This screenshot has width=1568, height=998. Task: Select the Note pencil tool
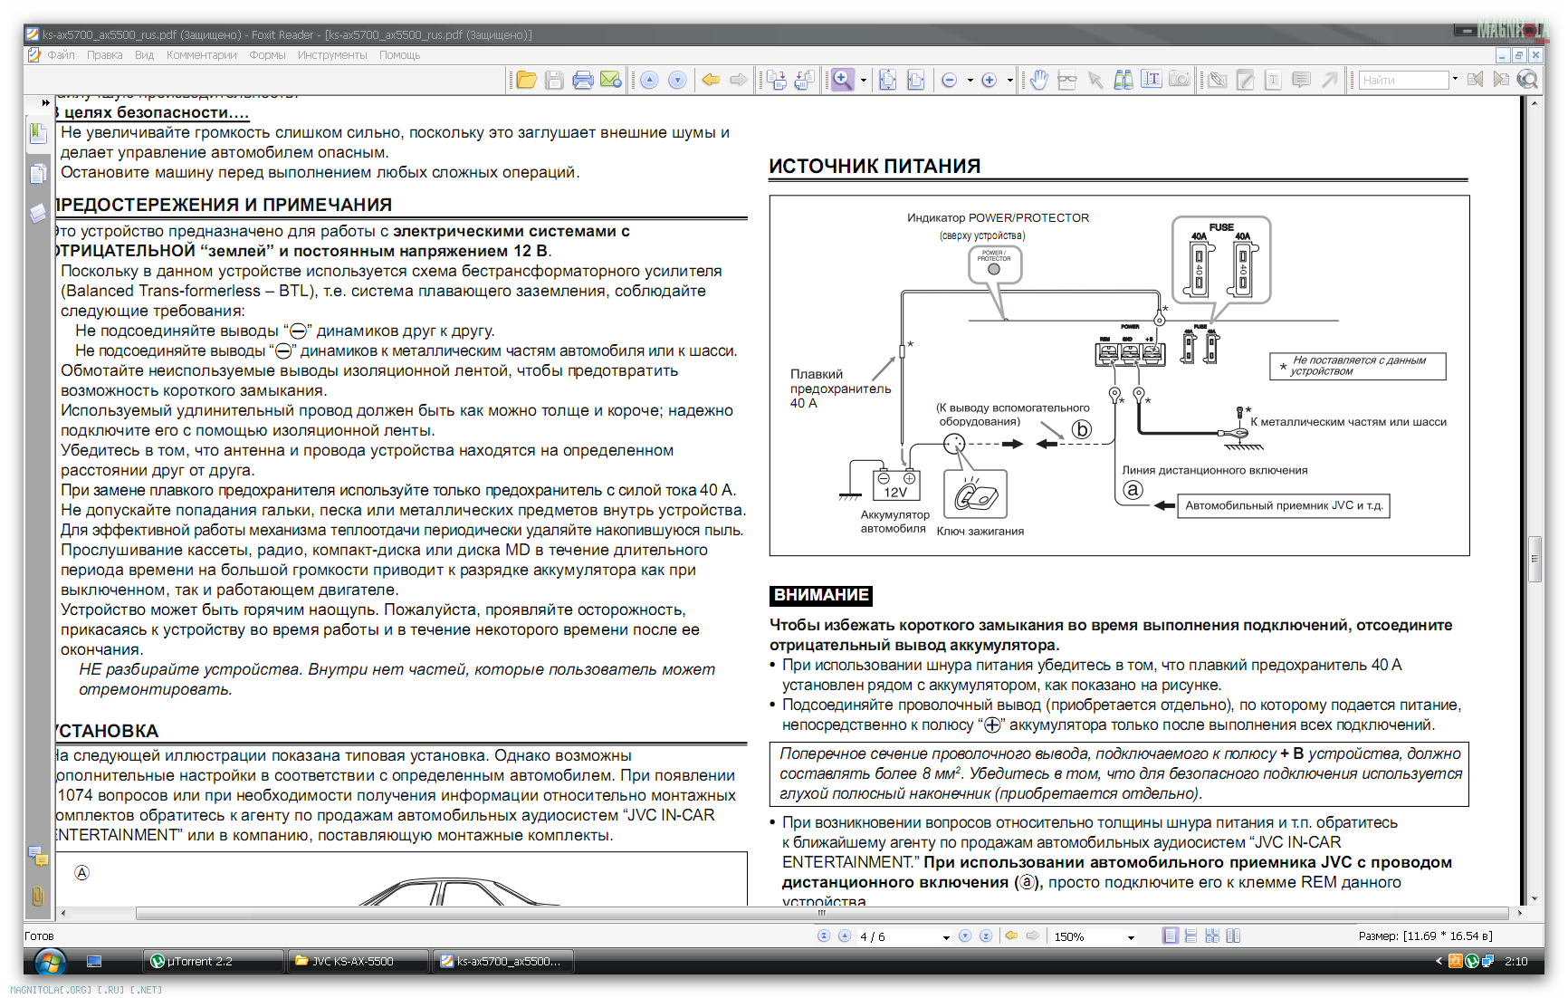1246,80
